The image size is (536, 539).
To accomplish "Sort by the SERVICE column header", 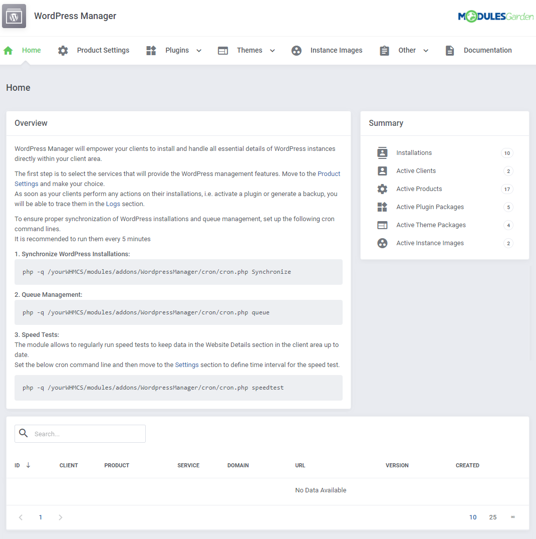I will pos(188,465).
